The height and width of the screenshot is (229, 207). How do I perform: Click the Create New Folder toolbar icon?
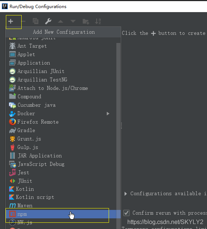click(86, 21)
